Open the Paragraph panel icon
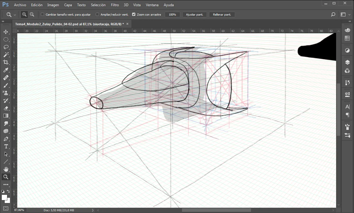 point(347,115)
